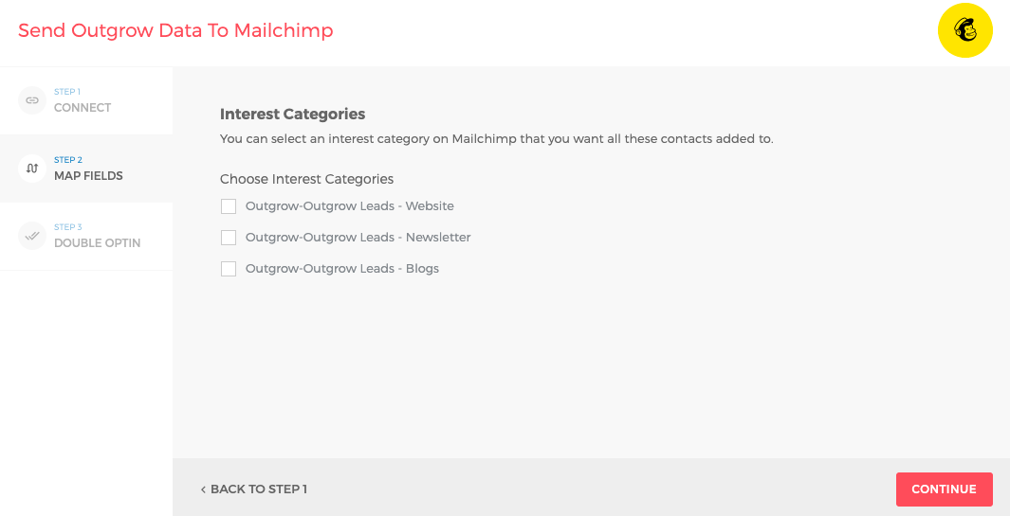The height and width of the screenshot is (516, 1010).
Task: Click the Connect step link icon
Action: pos(32,100)
